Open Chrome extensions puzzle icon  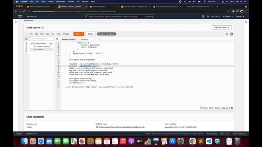(x=233, y=11)
